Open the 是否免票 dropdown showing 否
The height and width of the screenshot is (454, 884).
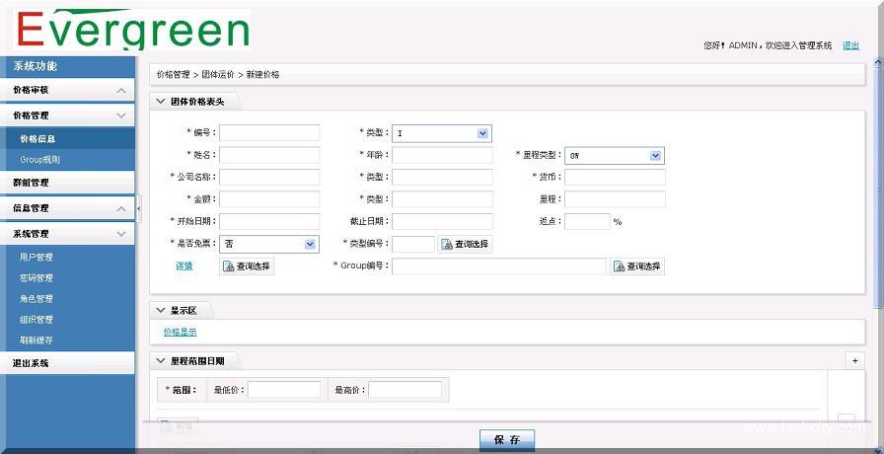tap(310, 244)
